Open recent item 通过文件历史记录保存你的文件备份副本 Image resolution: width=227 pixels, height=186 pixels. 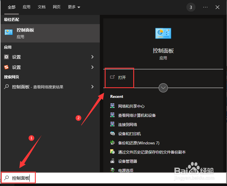152,152
